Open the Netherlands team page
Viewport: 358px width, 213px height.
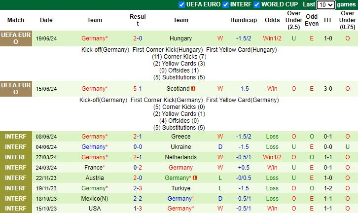[x=180, y=157]
